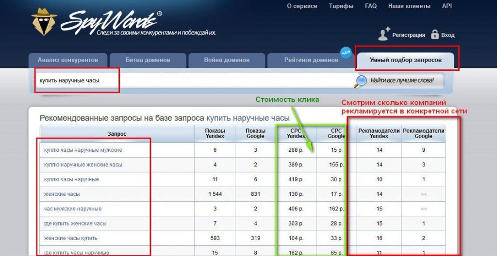497x256 pixels.
Task: Click the magnifying glass search icon
Action: 360,81
